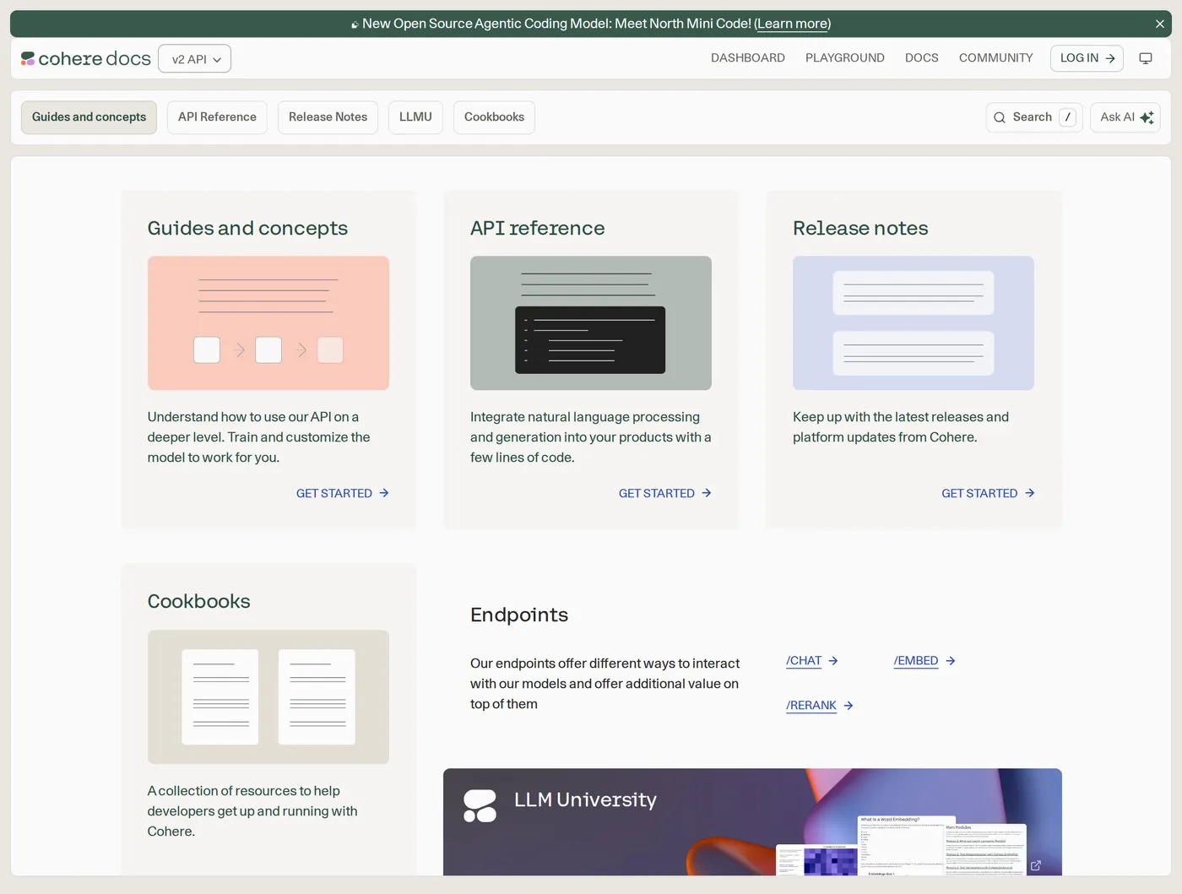Screen dimensions: 1182x894
Task: Open PLAYGROUND in the top navigation
Action: [x=845, y=58]
